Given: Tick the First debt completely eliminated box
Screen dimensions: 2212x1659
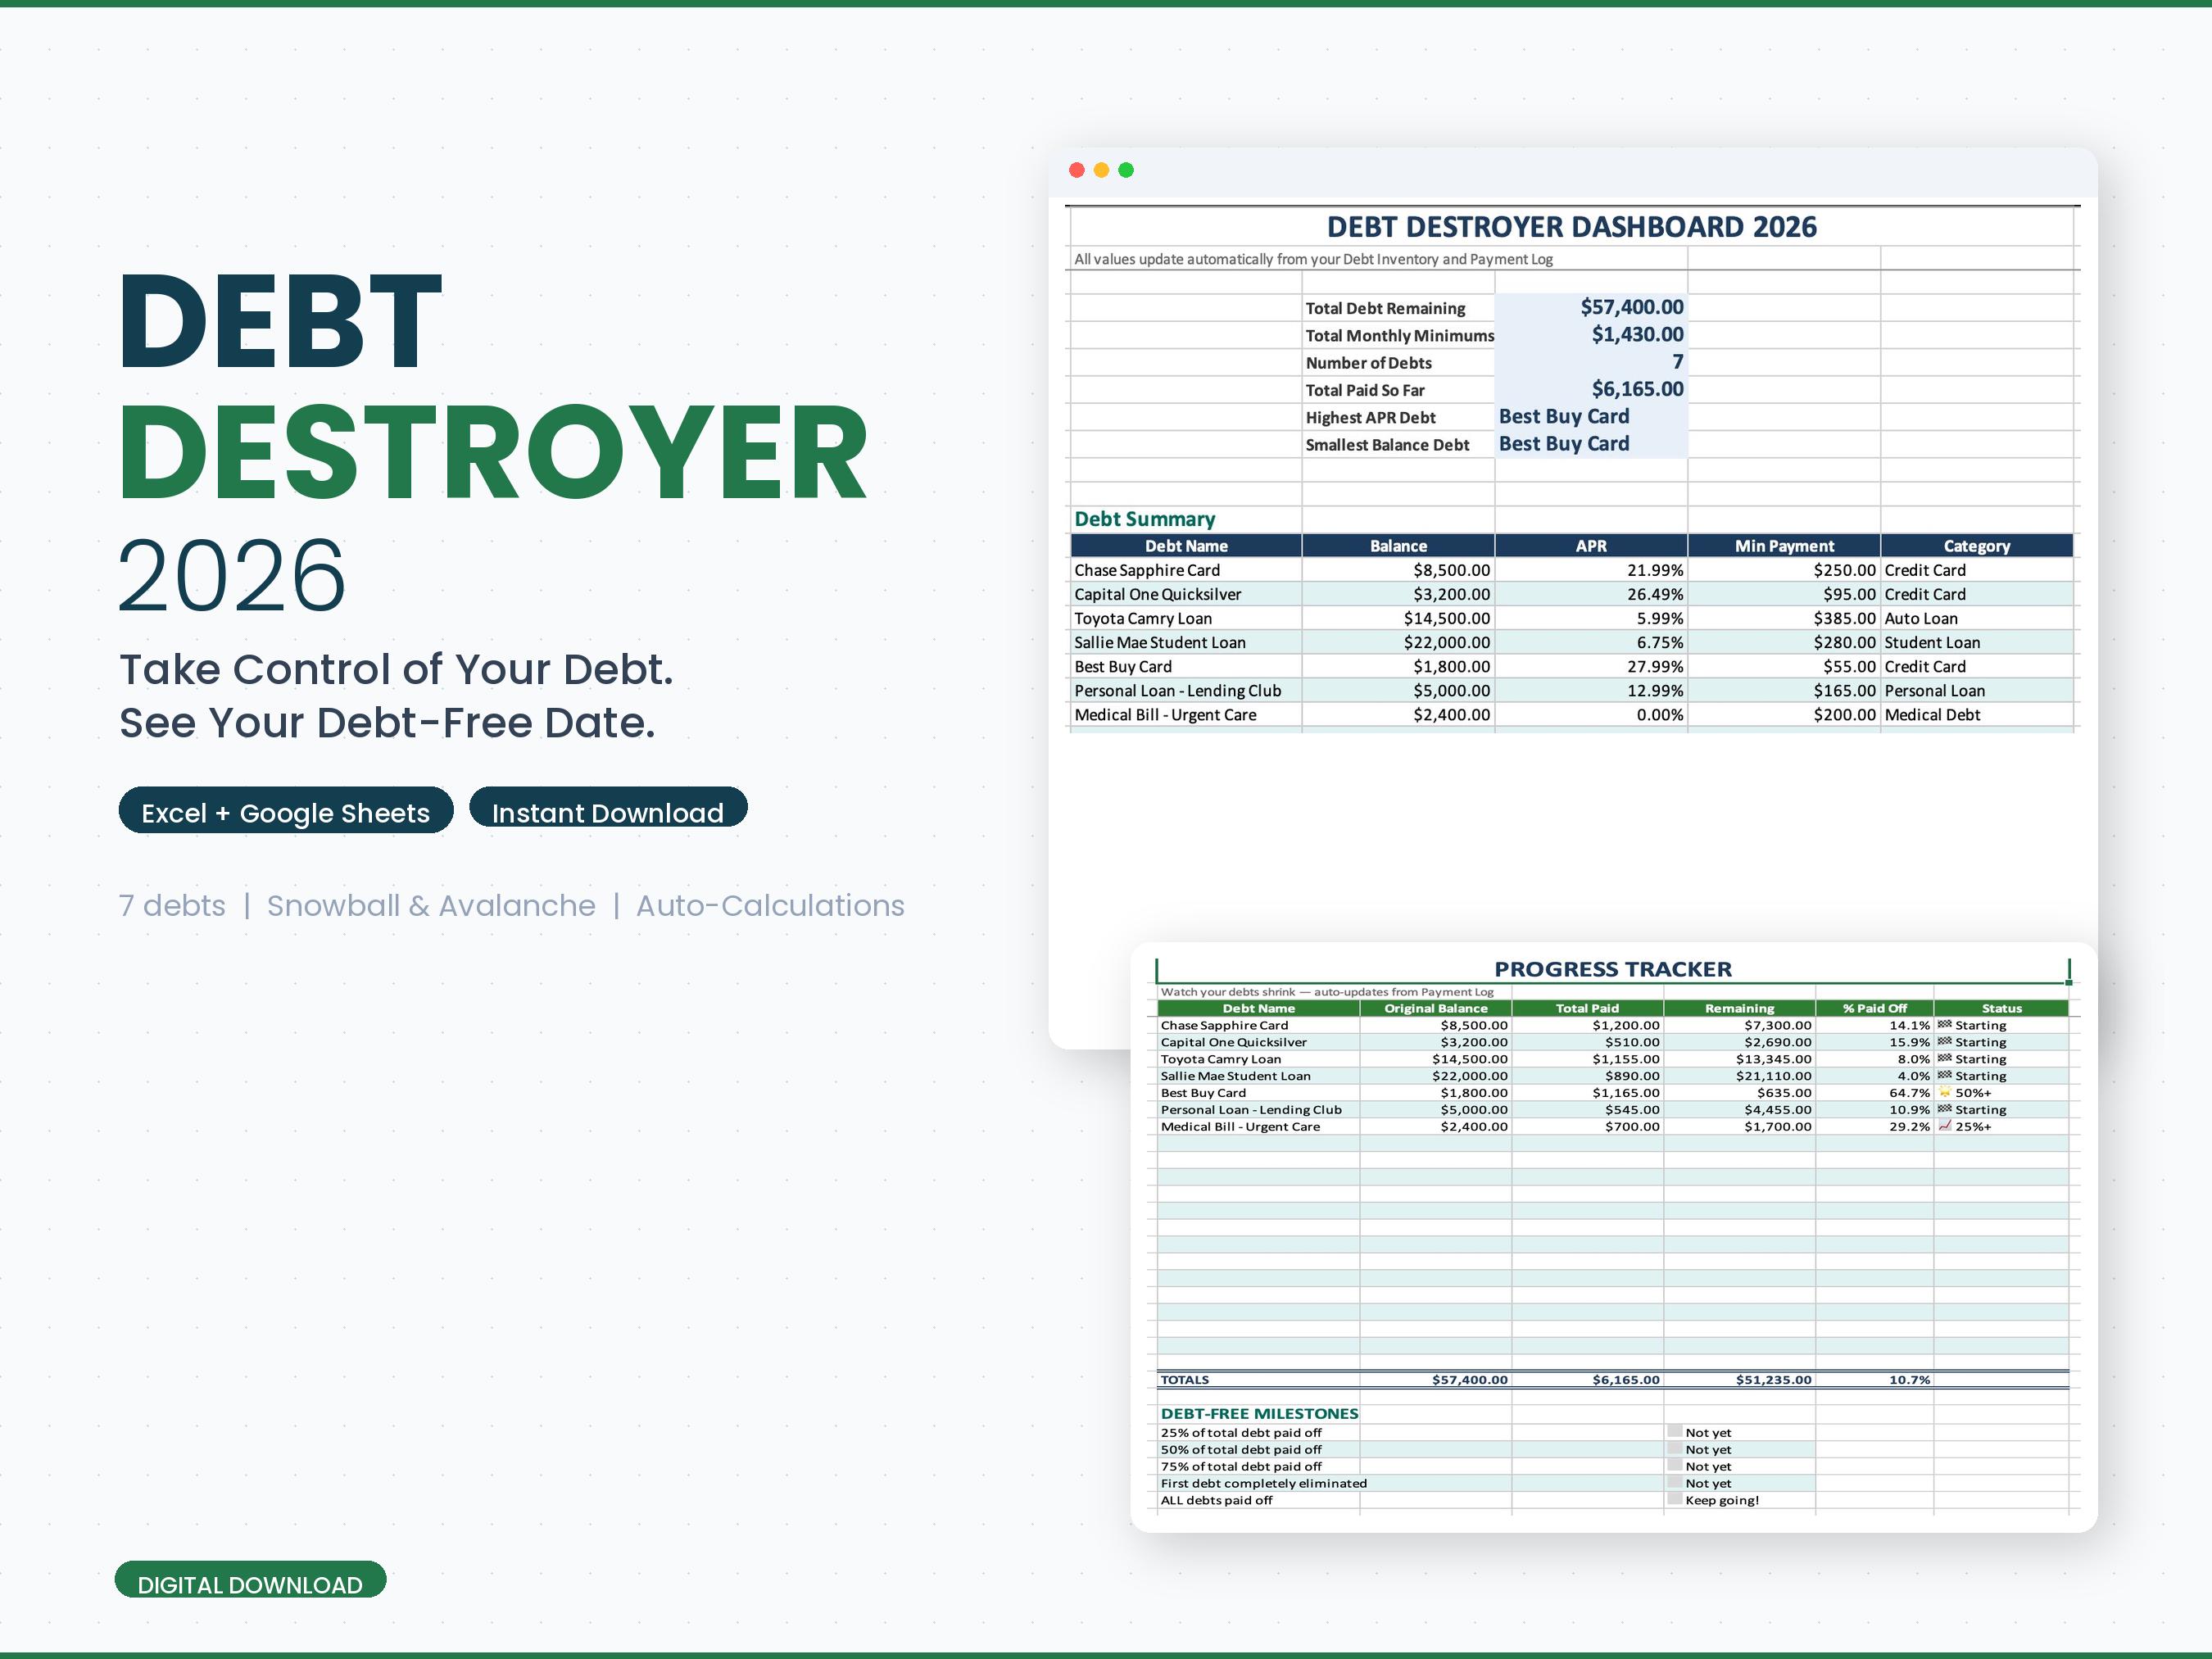Looking at the screenshot, I should 1675,1483.
